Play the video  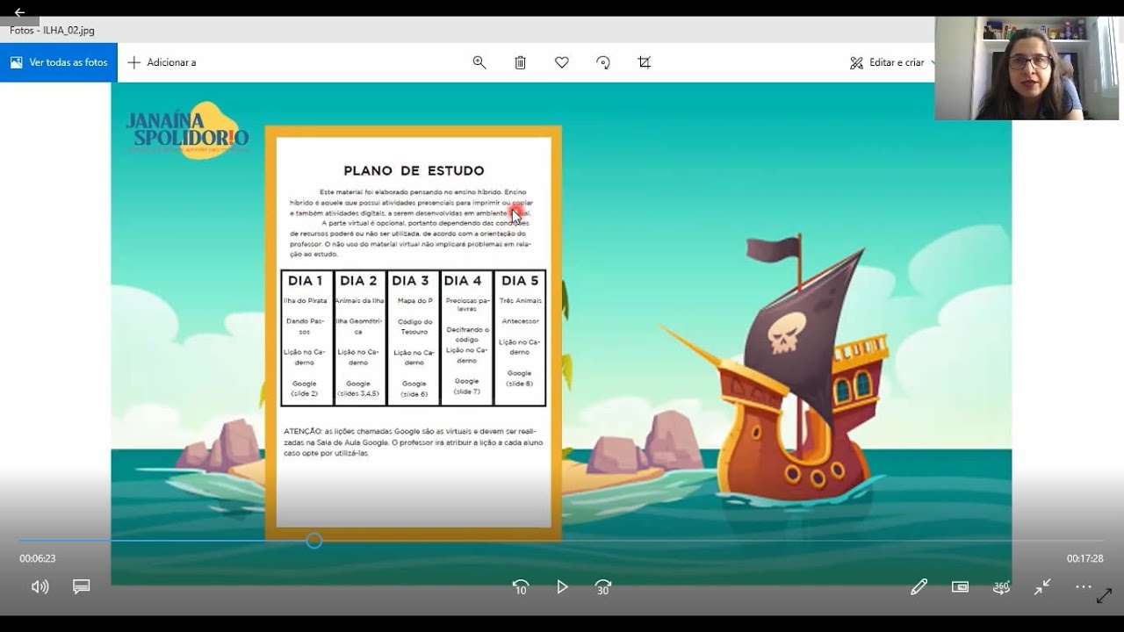pos(562,586)
